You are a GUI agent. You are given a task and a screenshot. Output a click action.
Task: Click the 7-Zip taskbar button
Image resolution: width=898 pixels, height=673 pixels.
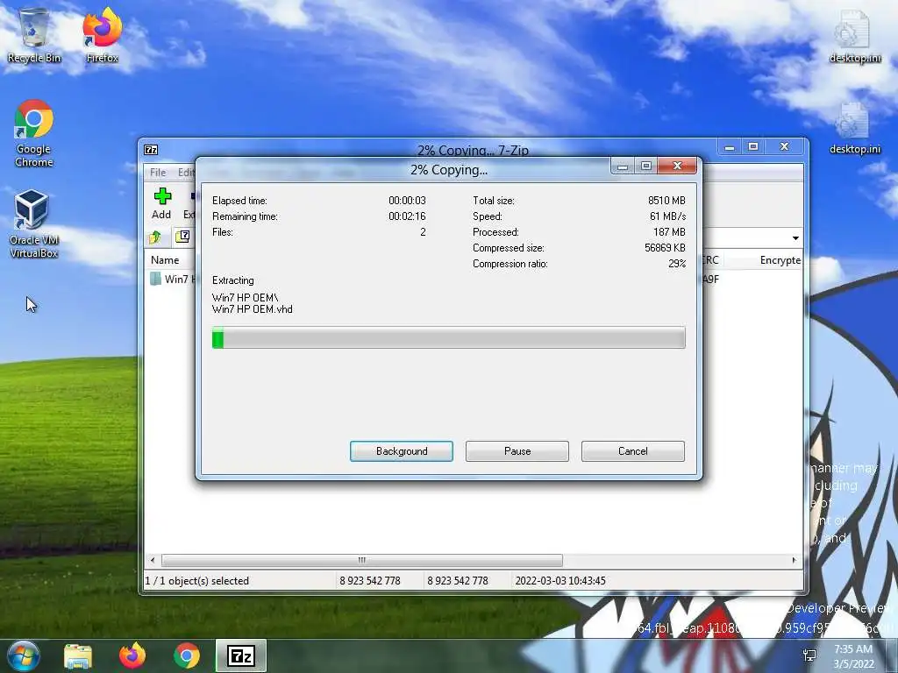point(241,655)
